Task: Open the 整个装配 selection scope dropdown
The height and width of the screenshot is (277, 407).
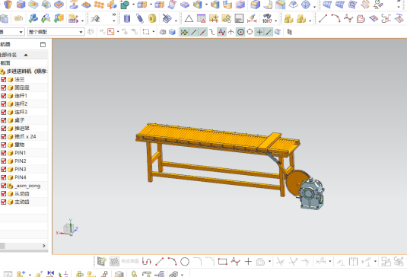Action: (56, 32)
